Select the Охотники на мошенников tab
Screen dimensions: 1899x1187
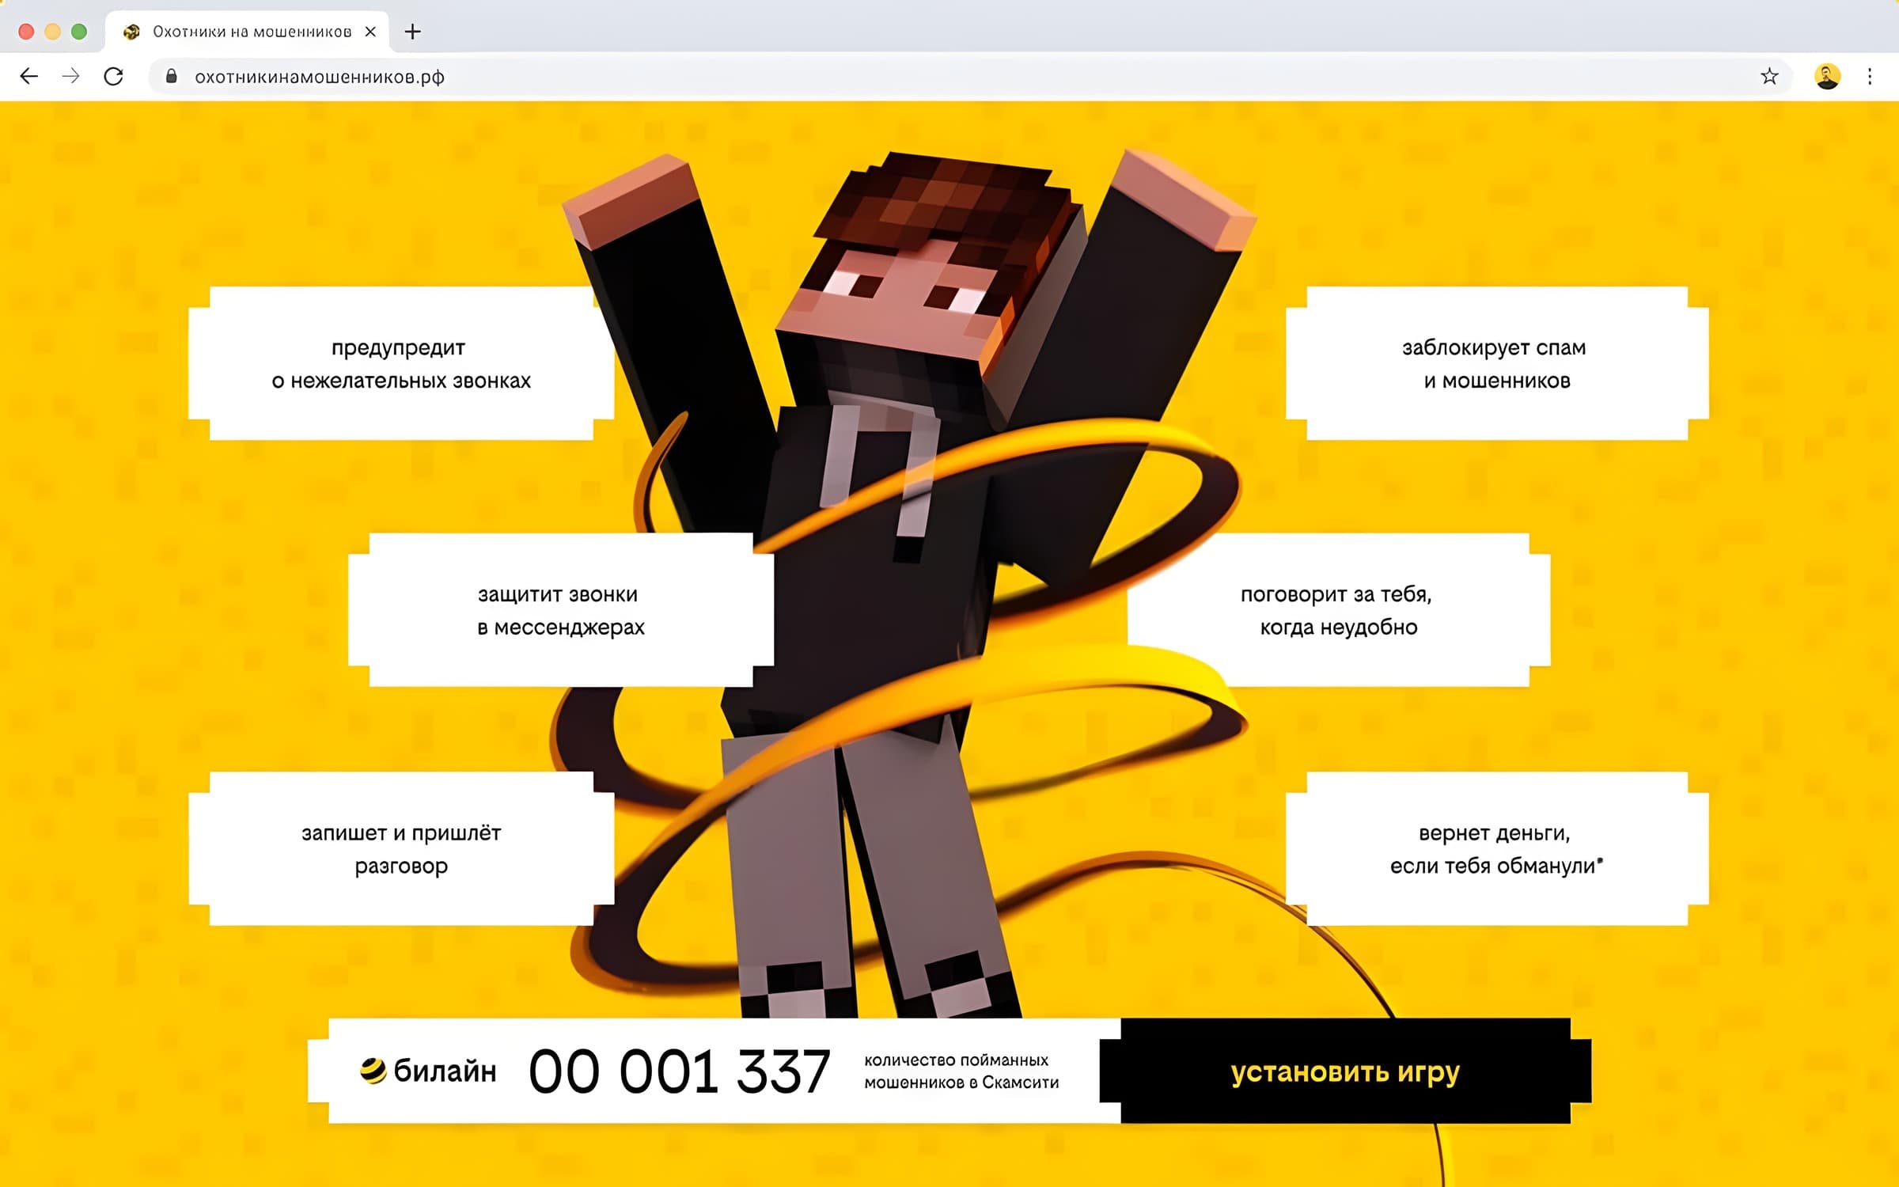point(247,32)
